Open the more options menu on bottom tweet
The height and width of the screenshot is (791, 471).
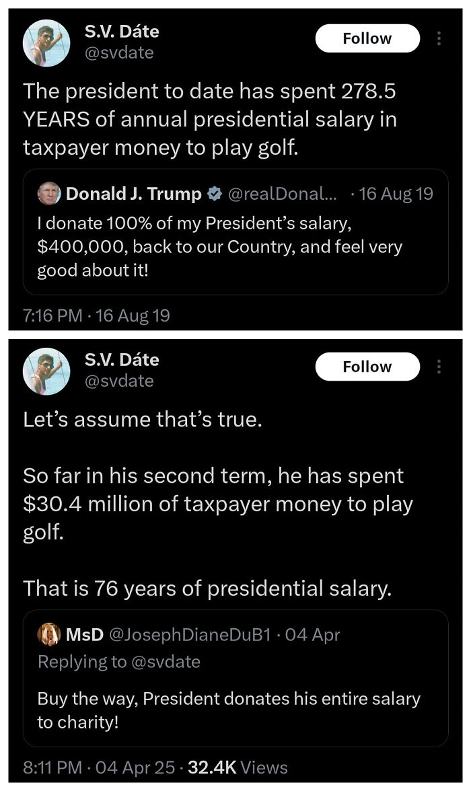438,367
